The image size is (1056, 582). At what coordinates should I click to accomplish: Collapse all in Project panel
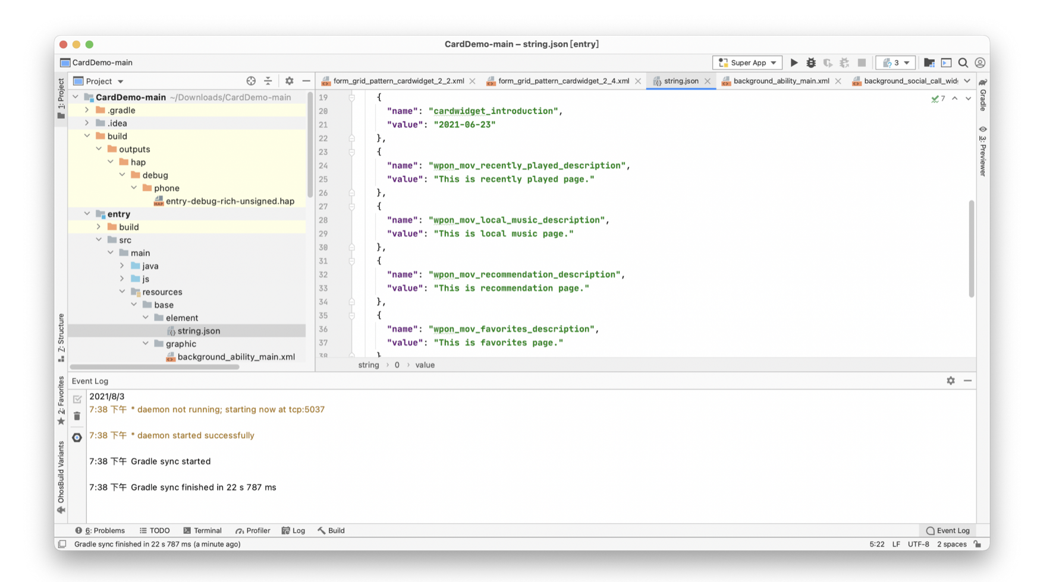pyautogui.click(x=268, y=81)
